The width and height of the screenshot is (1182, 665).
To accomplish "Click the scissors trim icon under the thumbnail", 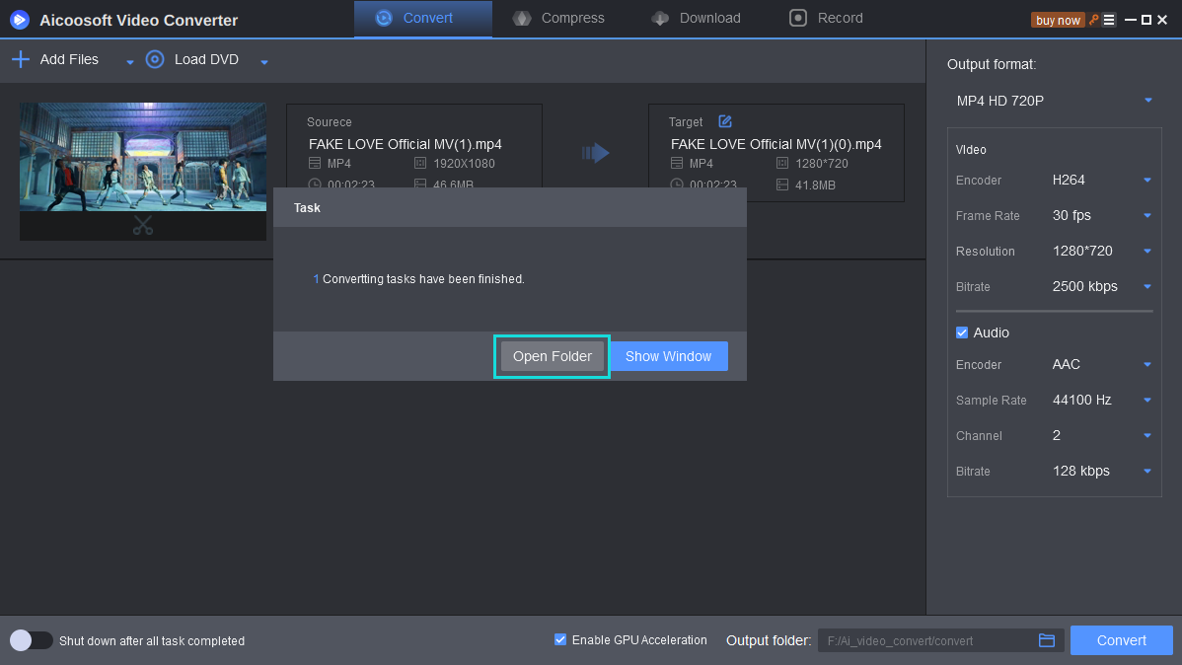I will 143,225.
